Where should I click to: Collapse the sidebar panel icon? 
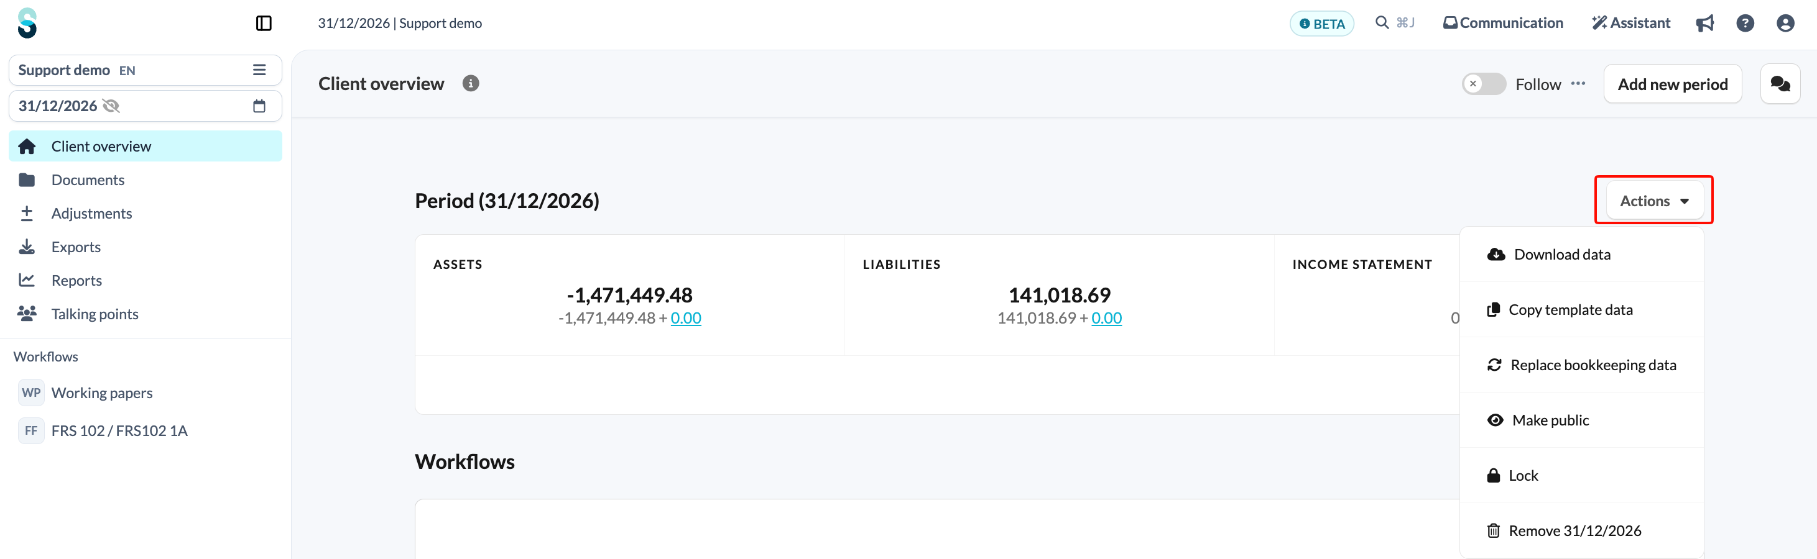(264, 23)
